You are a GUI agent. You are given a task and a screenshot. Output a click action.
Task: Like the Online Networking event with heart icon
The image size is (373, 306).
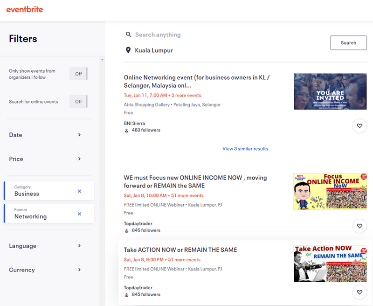click(x=359, y=126)
